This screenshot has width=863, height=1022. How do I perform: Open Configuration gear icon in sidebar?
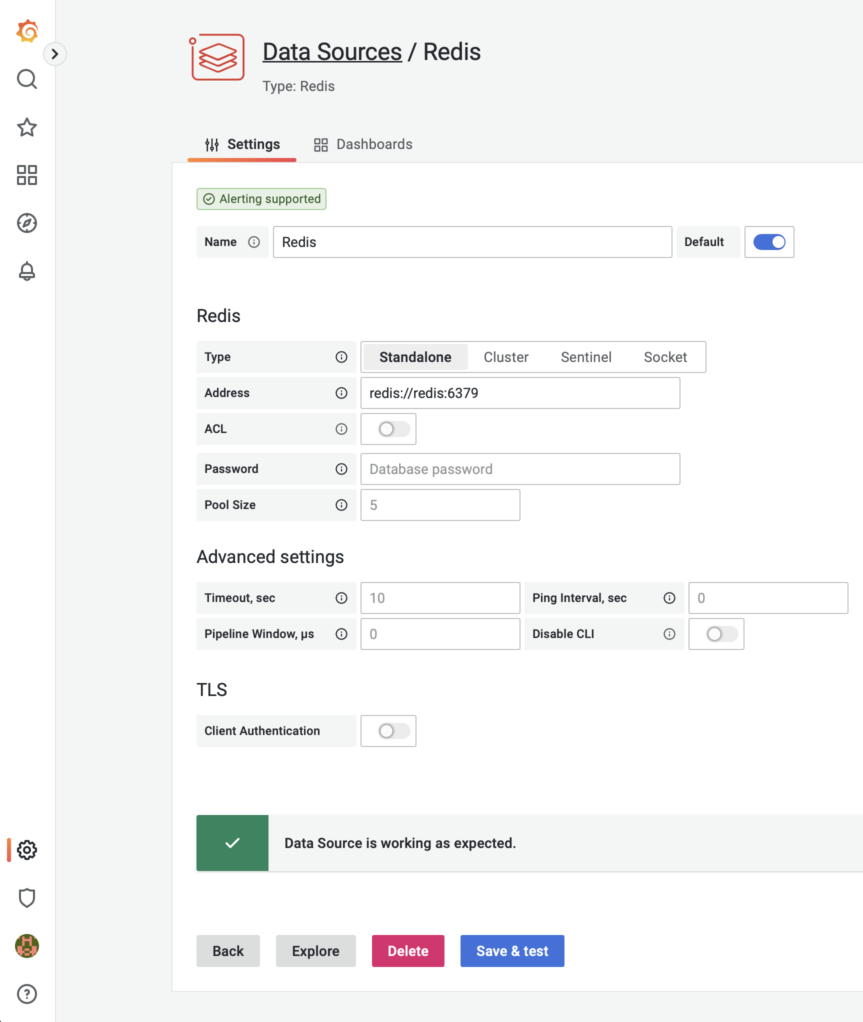27,850
